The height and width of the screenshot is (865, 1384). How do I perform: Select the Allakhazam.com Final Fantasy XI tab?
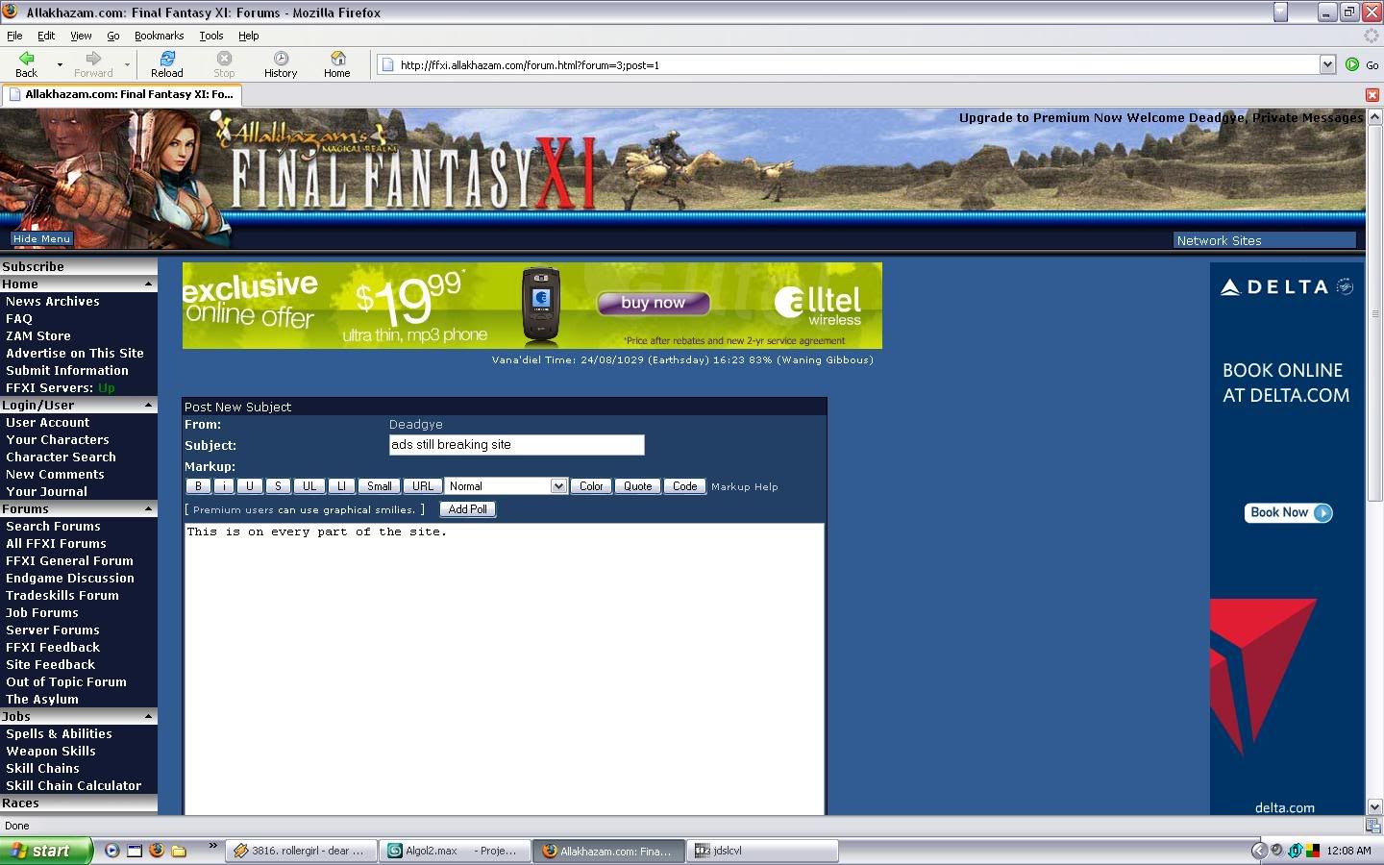[122, 94]
